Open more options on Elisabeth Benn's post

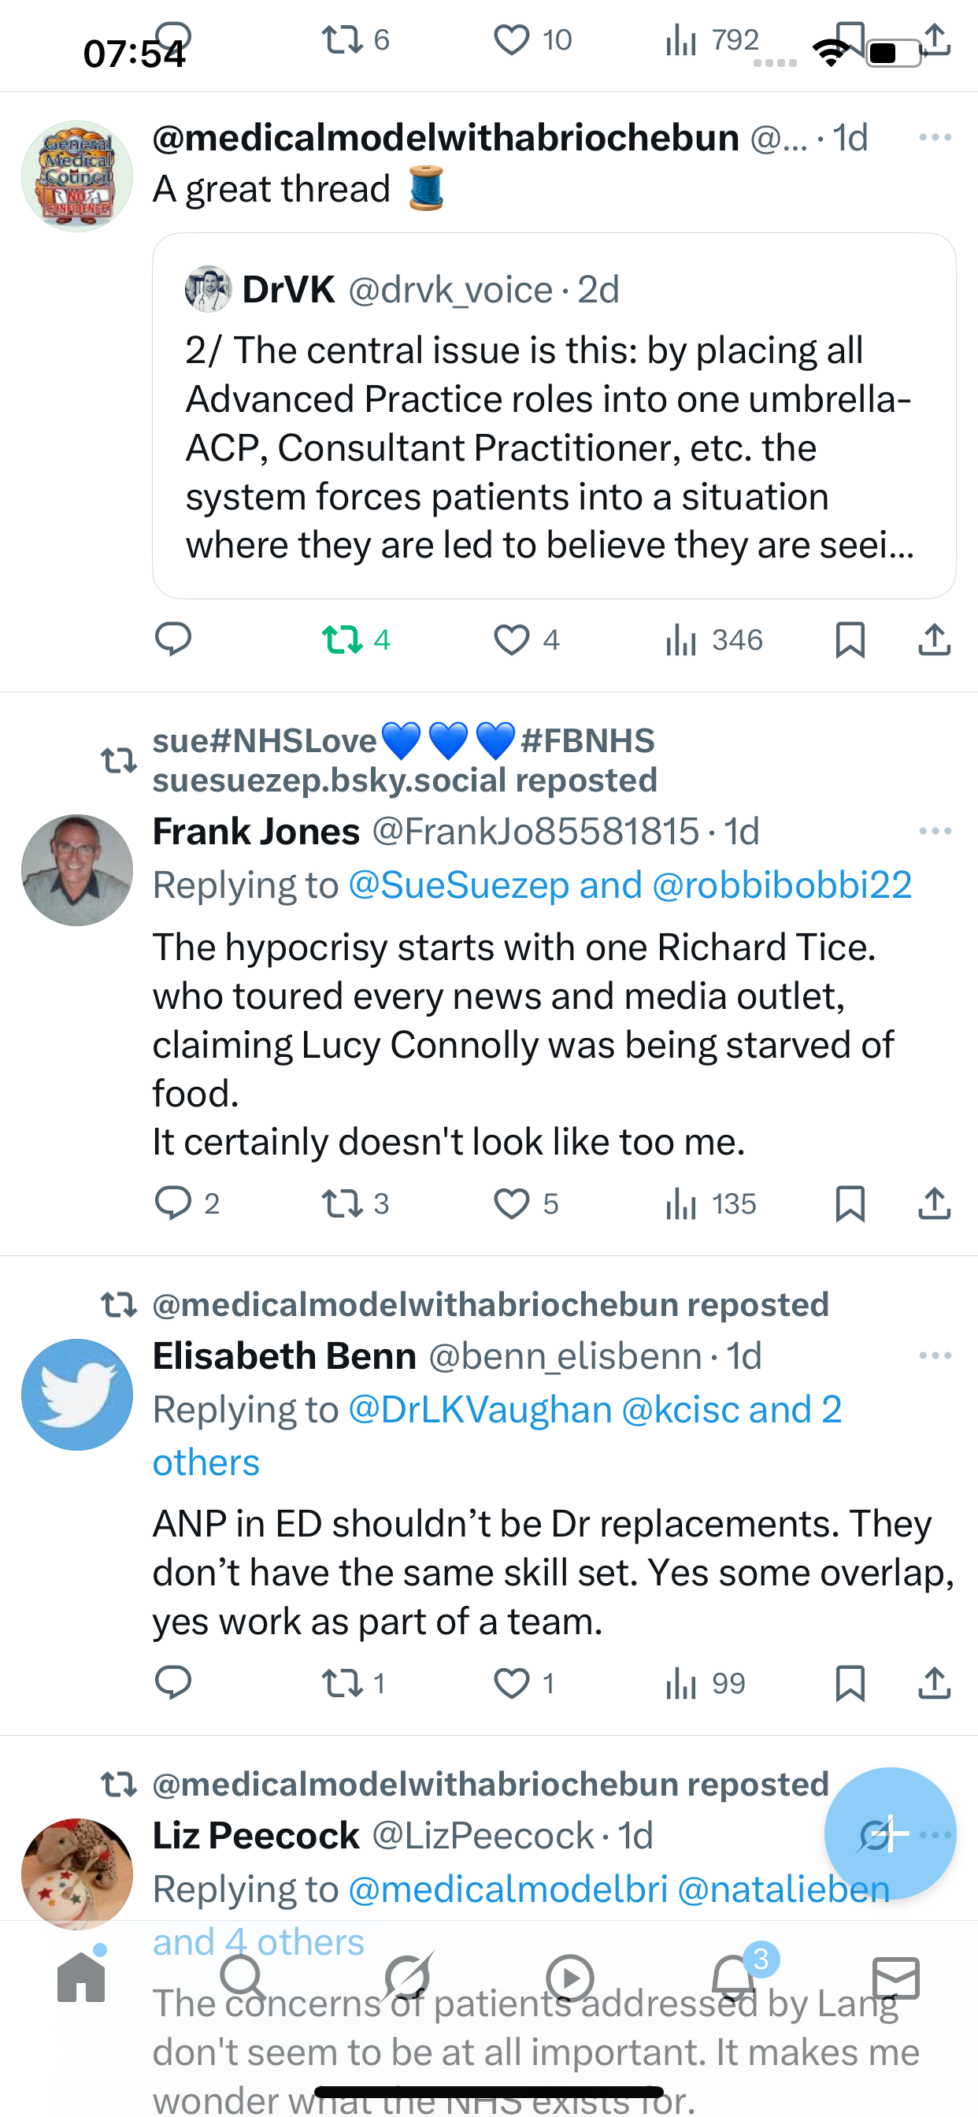point(935,1356)
